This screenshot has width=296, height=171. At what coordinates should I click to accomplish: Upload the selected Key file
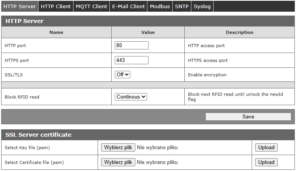266,148
